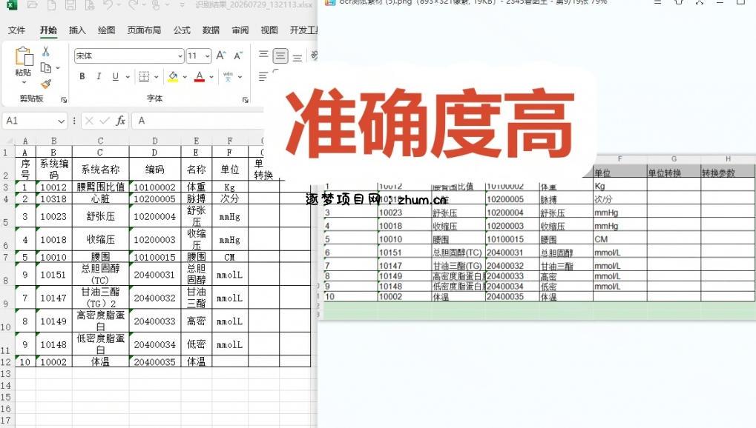Select Excel cell containing 20400033
The width and height of the screenshot is (756, 428).
155,321
